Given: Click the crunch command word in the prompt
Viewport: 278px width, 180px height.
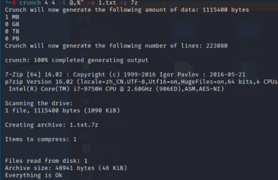Looking at the screenshot, I should [x=30, y=3].
